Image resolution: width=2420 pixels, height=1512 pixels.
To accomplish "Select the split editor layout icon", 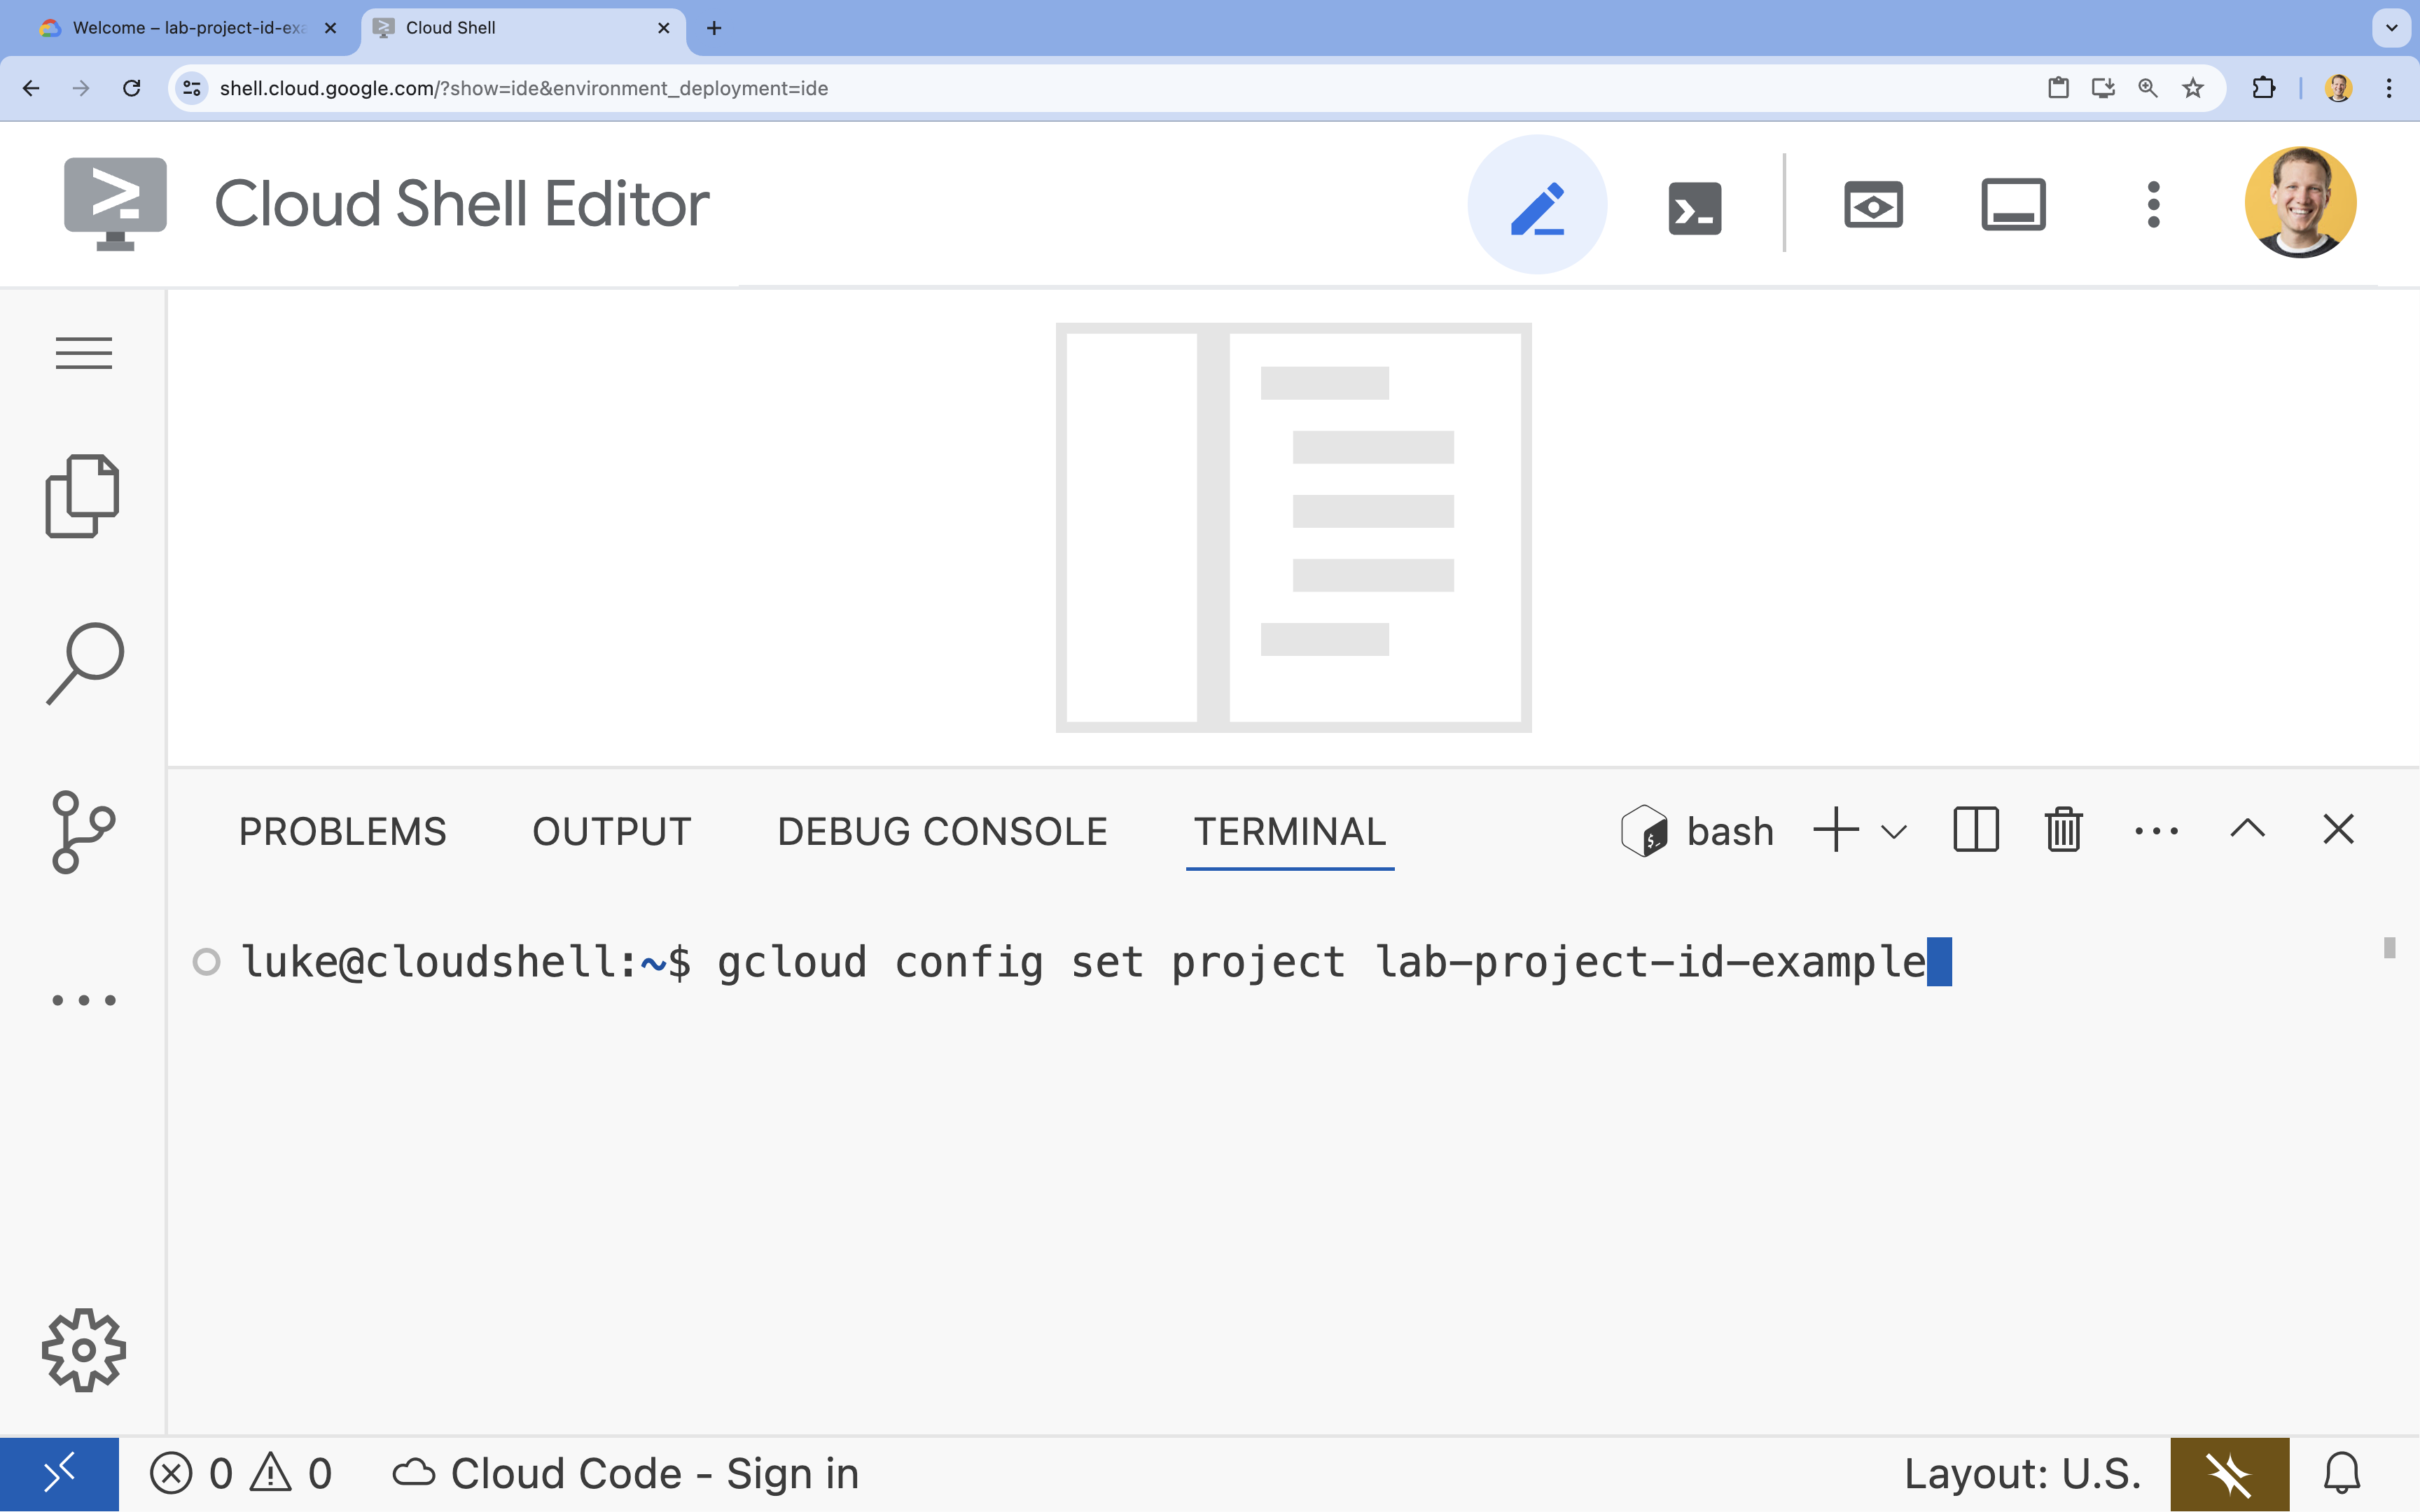I will point(1976,831).
